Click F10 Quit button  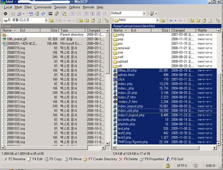coord(175,159)
